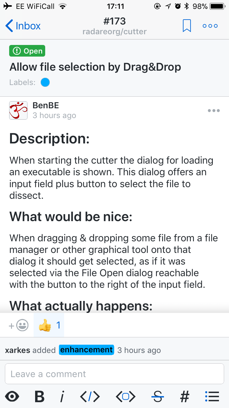Open BenBE's user profile
Screen dimensions: 229x408
[45, 105]
